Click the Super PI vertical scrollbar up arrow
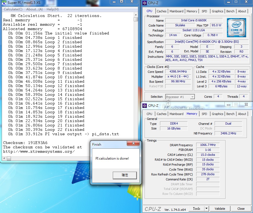Image resolution: width=253 pixels, height=213 pixels. [x=136, y=15]
